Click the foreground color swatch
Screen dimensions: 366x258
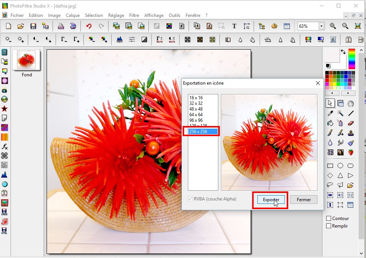pyautogui.click(x=333, y=55)
